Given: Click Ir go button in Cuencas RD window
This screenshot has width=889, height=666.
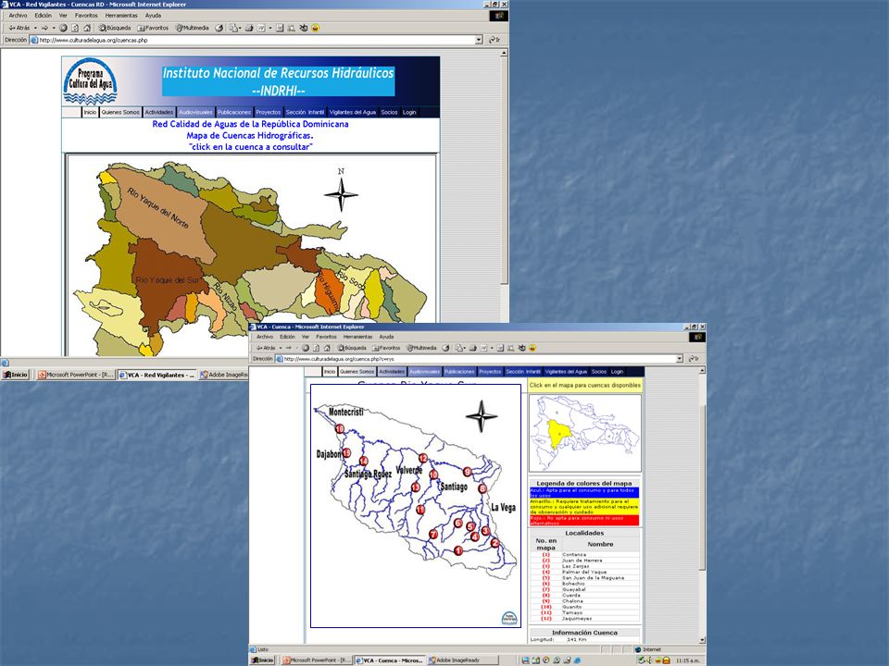Looking at the screenshot, I should [495, 40].
